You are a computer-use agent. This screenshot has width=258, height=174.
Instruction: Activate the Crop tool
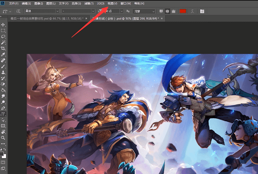3,49
